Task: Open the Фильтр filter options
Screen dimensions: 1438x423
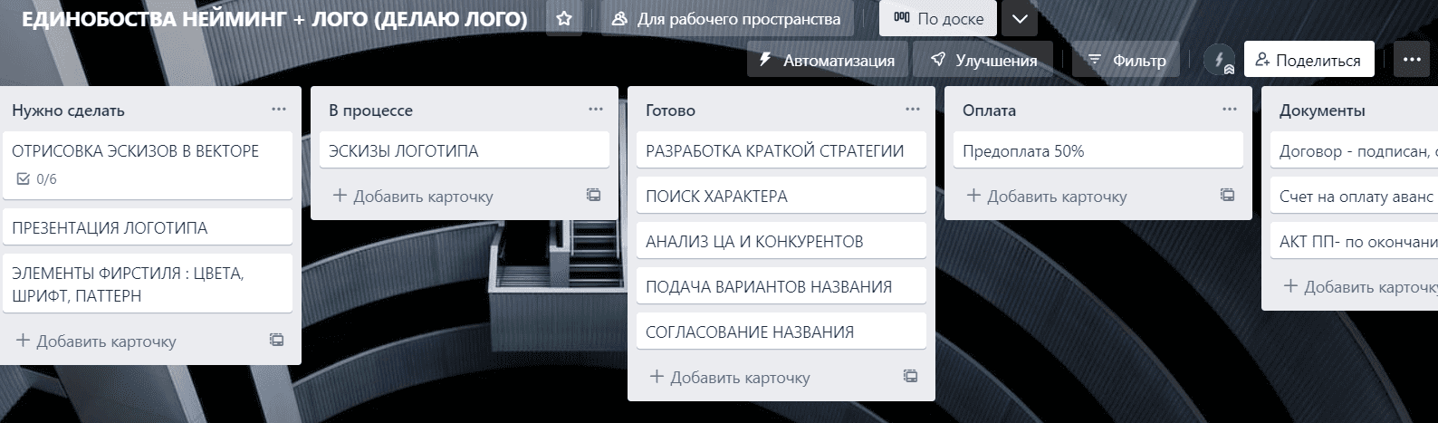Action: pos(1126,60)
